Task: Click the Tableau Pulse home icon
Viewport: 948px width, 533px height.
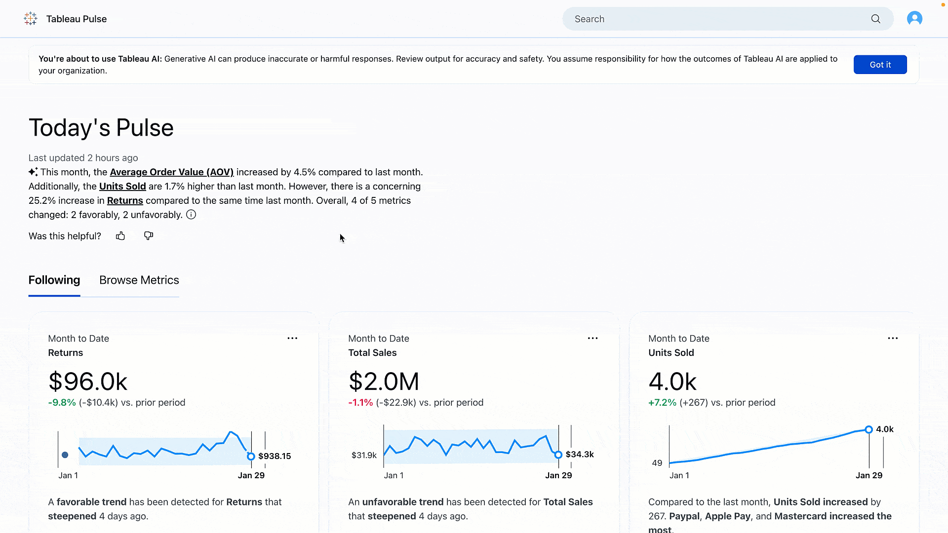Action: click(x=31, y=19)
